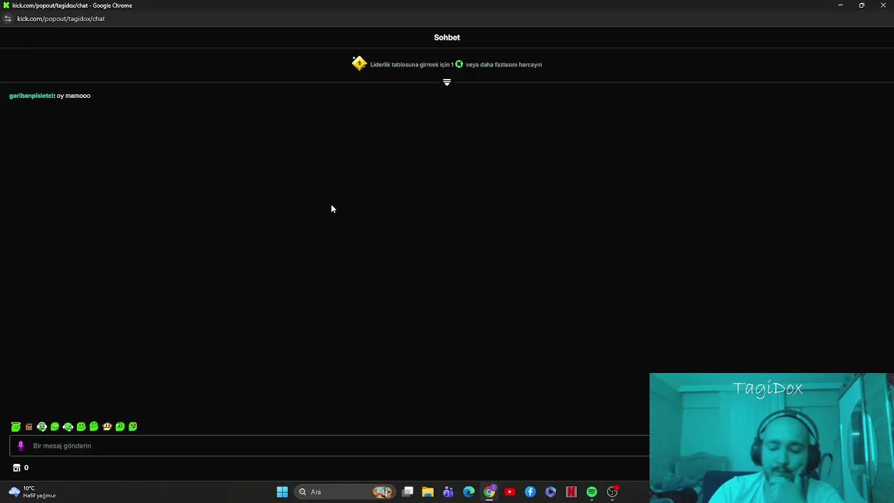Open Netflix from the taskbar
Viewport: 894px width, 503px height.
coord(571,492)
